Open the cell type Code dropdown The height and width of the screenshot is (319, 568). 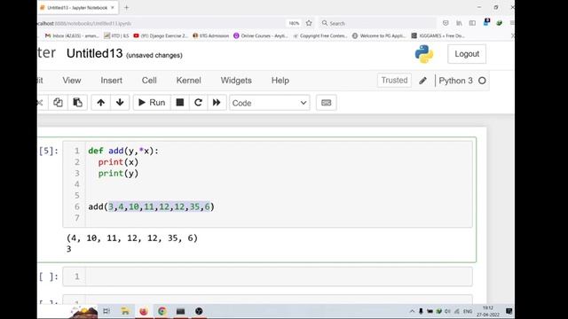click(270, 103)
